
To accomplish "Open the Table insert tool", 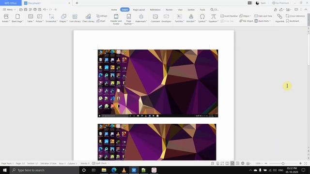I will click(x=31, y=18).
